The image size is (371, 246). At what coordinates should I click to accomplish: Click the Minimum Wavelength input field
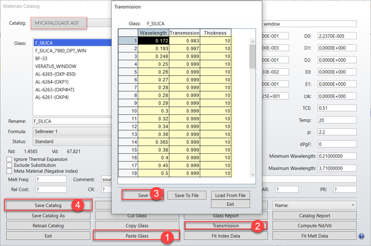click(x=338, y=156)
